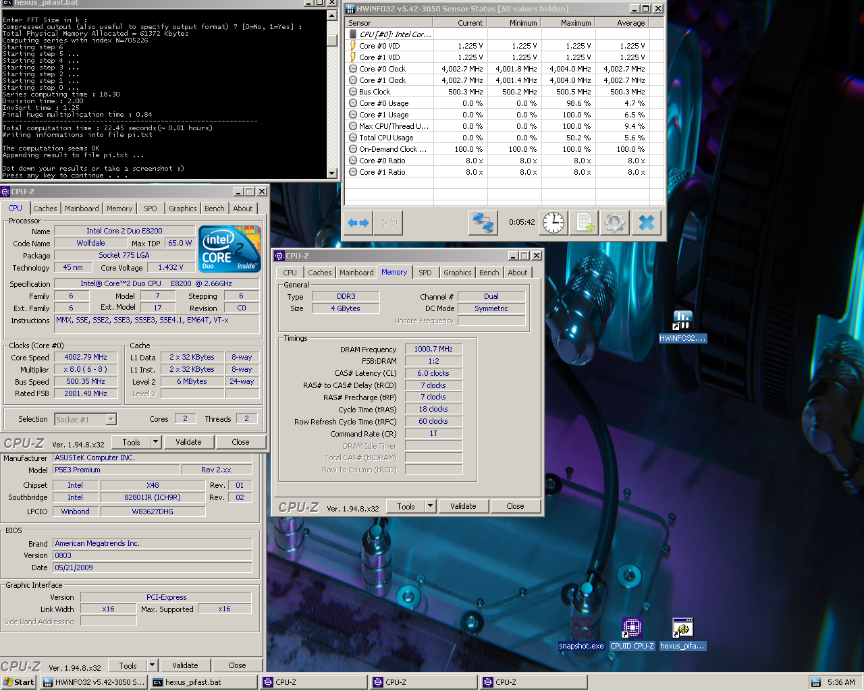This screenshot has width=864, height=691.
Task: Click the icon beside Core #1 Ratio
Action: click(352, 172)
